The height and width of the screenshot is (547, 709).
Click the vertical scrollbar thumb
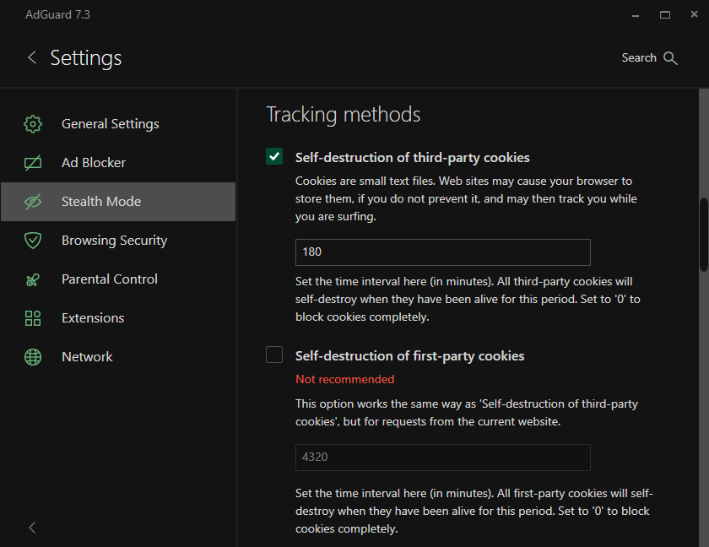click(704, 235)
